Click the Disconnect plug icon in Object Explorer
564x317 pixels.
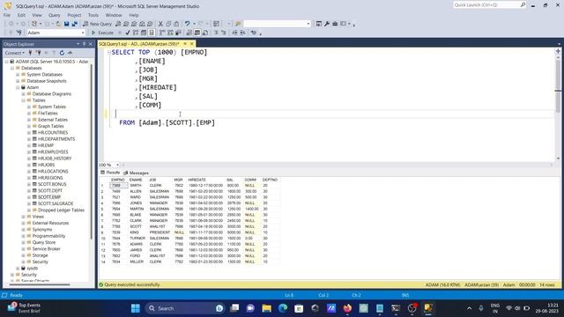tap(39, 53)
